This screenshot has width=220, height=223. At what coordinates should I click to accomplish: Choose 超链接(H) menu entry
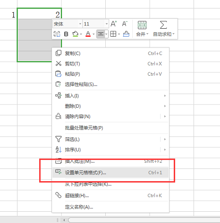coord(110,196)
